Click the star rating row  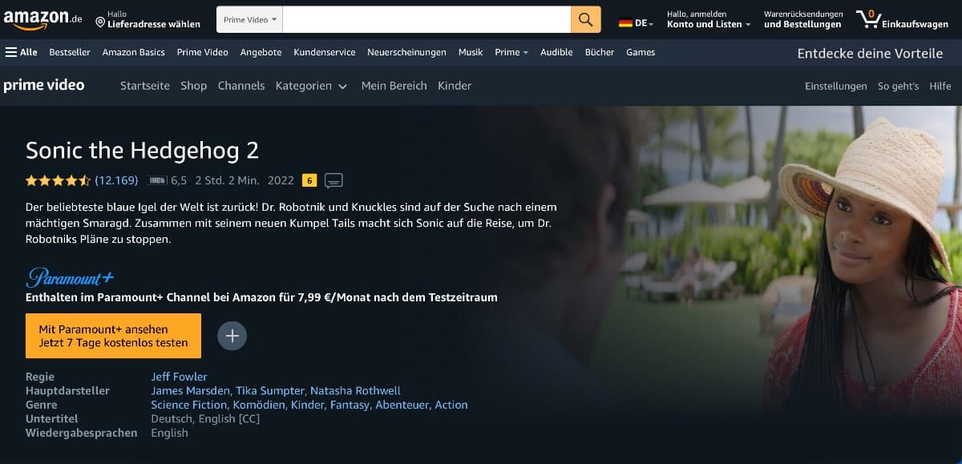tap(59, 180)
